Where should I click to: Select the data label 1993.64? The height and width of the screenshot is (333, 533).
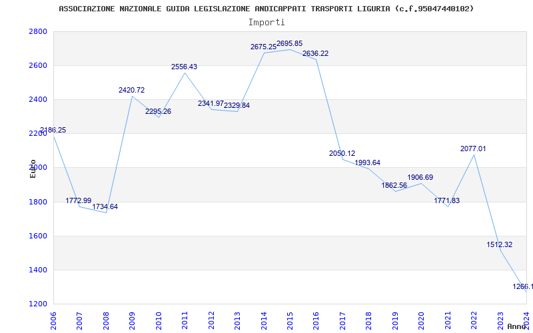(368, 163)
